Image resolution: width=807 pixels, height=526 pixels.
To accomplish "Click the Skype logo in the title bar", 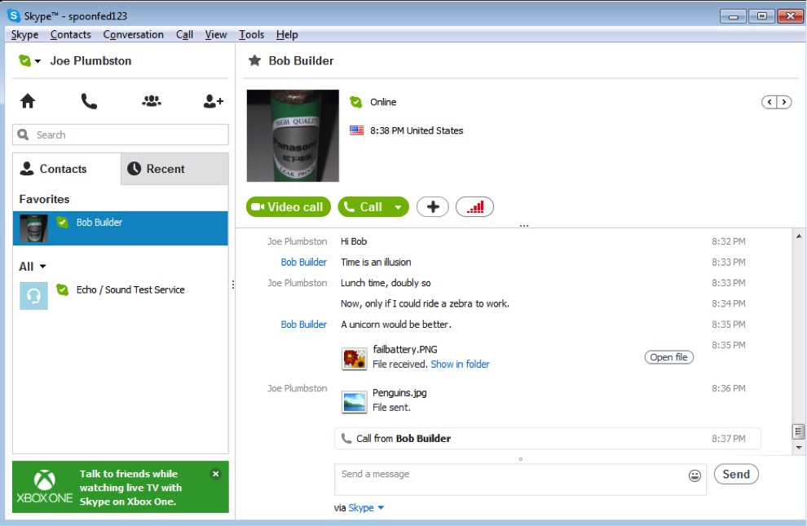I will click(14, 15).
